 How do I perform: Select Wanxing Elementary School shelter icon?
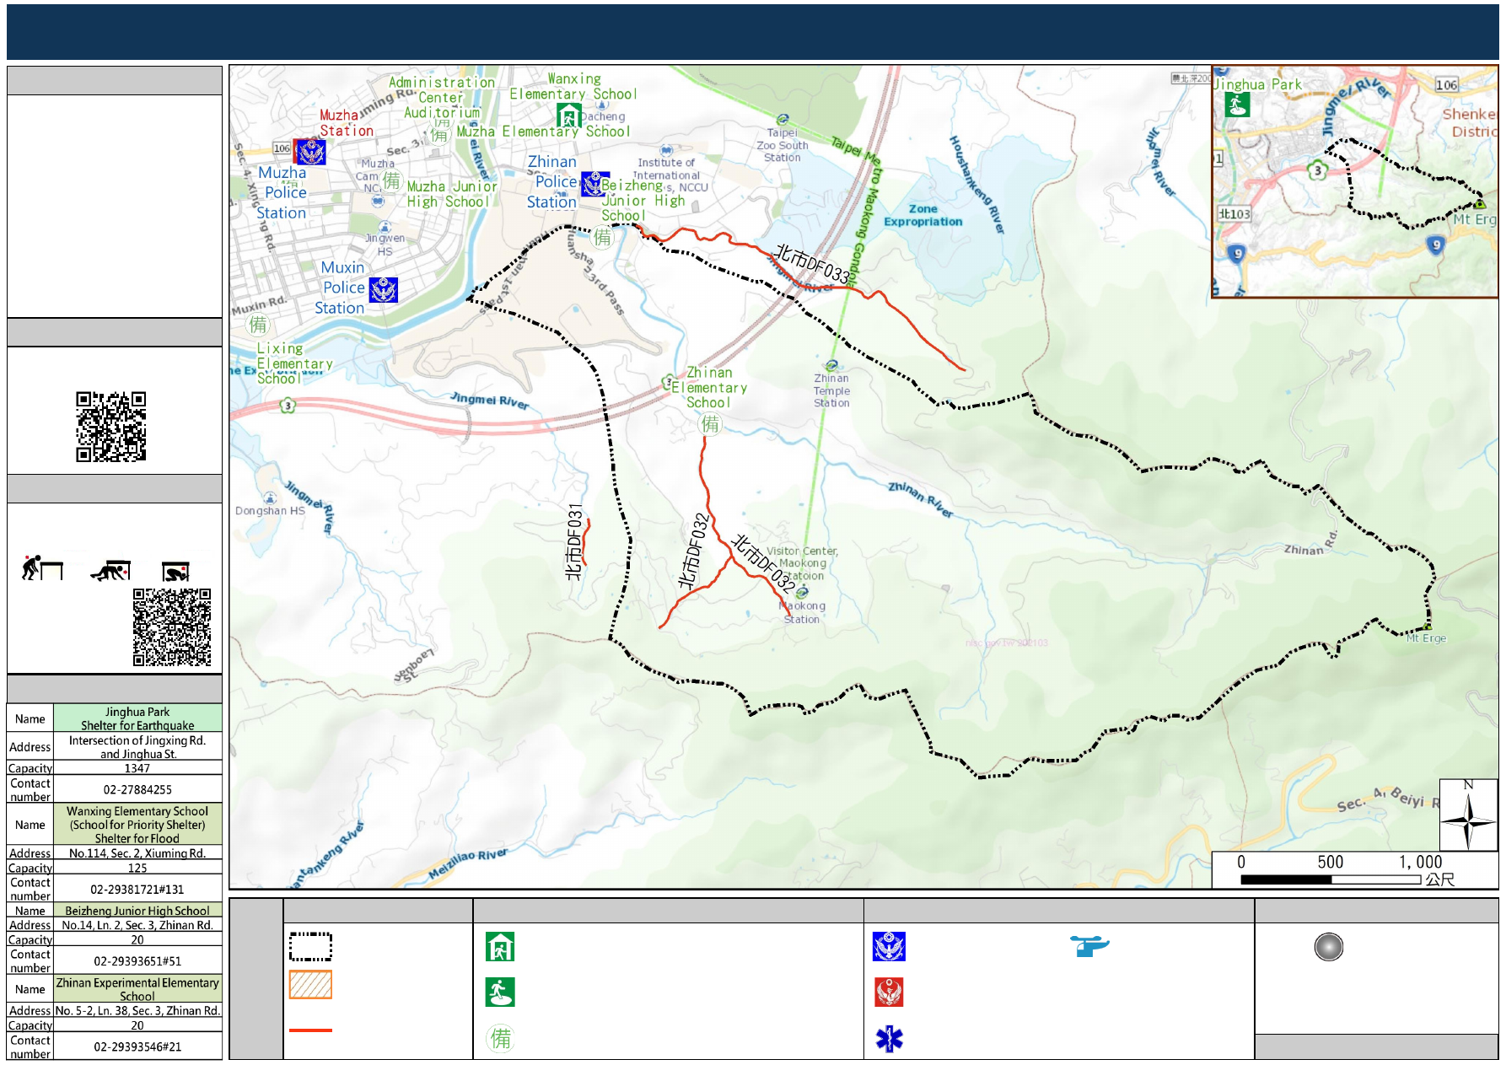(569, 116)
